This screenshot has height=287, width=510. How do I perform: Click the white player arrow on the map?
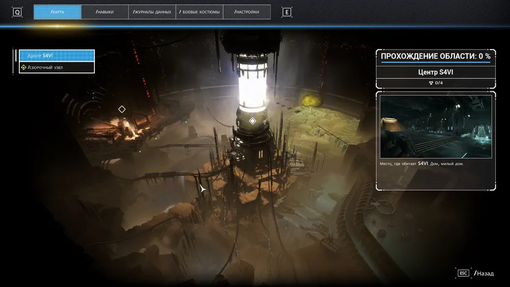click(x=202, y=189)
